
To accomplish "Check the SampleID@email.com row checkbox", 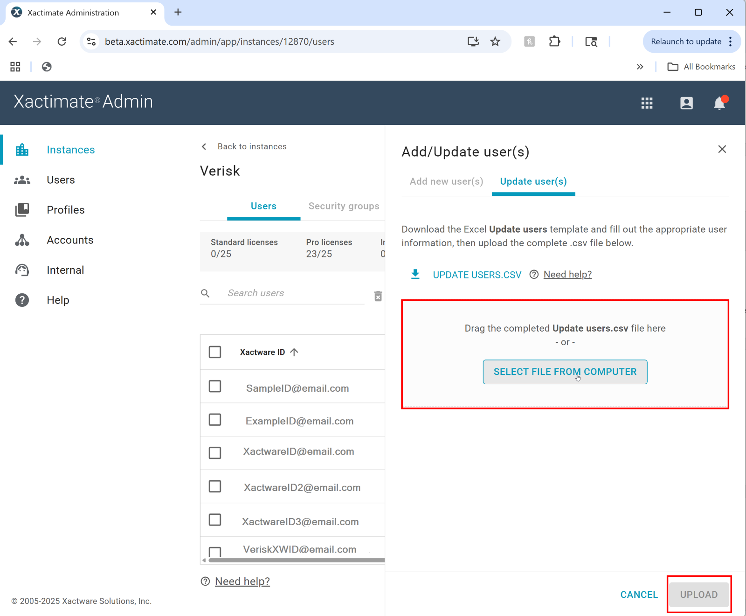I will 215,387.
